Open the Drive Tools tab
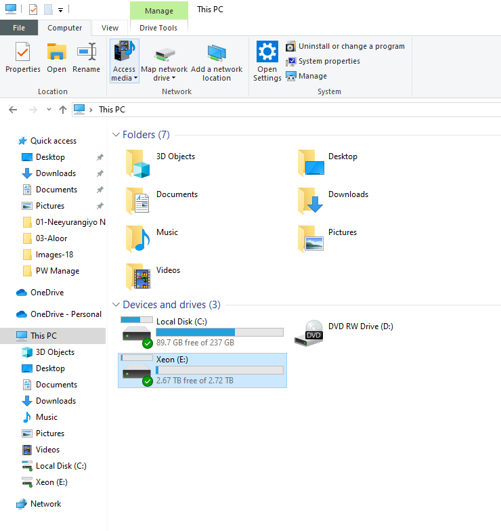Screen dimensions: 501x531 [158, 28]
